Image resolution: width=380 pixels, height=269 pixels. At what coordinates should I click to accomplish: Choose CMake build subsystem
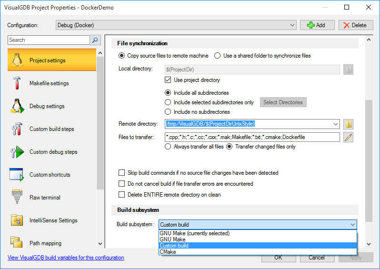pos(258,252)
